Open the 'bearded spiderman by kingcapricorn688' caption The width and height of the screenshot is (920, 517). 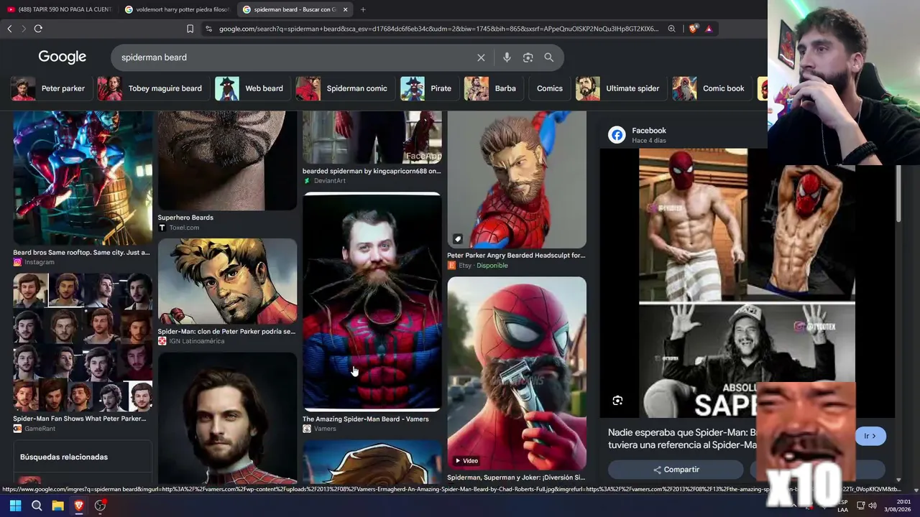coord(372,171)
